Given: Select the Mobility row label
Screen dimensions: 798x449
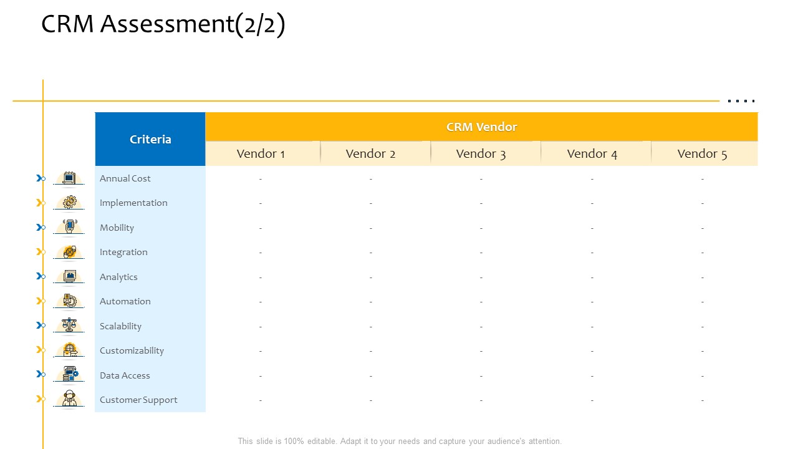Looking at the screenshot, I should click(x=117, y=228).
